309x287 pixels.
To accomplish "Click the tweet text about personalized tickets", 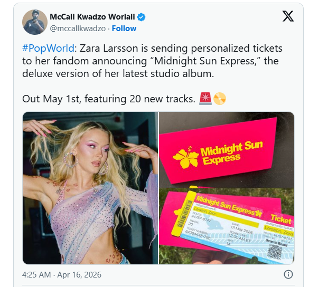I will pyautogui.click(x=152, y=61).
